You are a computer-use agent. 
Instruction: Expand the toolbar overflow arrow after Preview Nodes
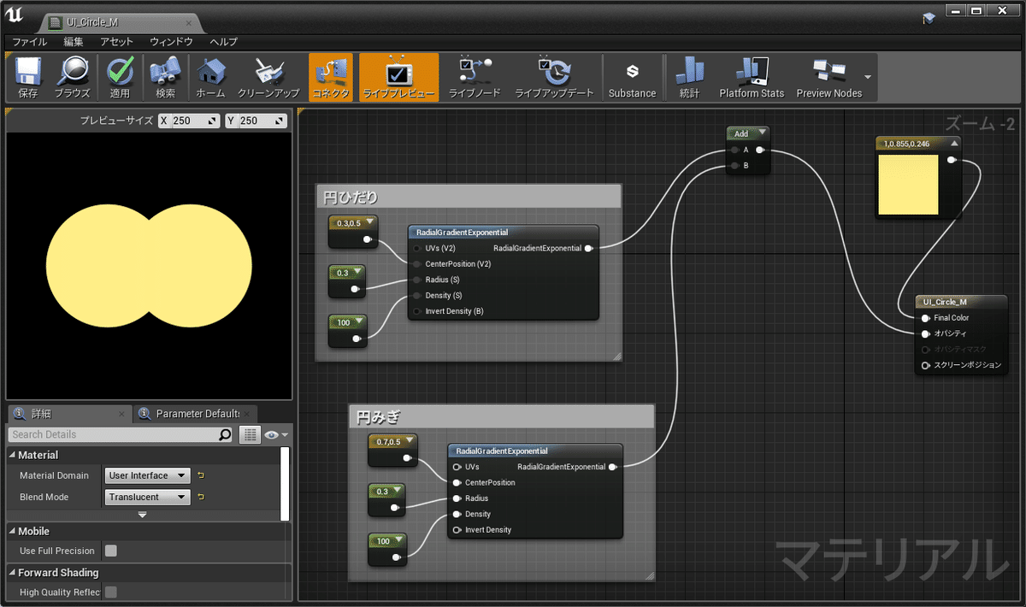869,77
